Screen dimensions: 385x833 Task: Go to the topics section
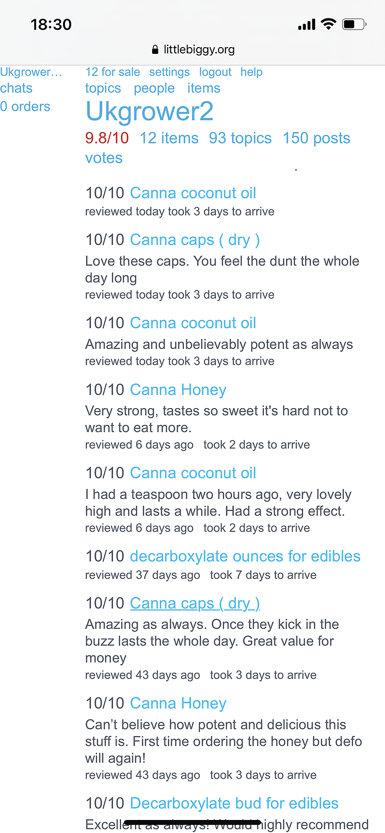coord(103,89)
